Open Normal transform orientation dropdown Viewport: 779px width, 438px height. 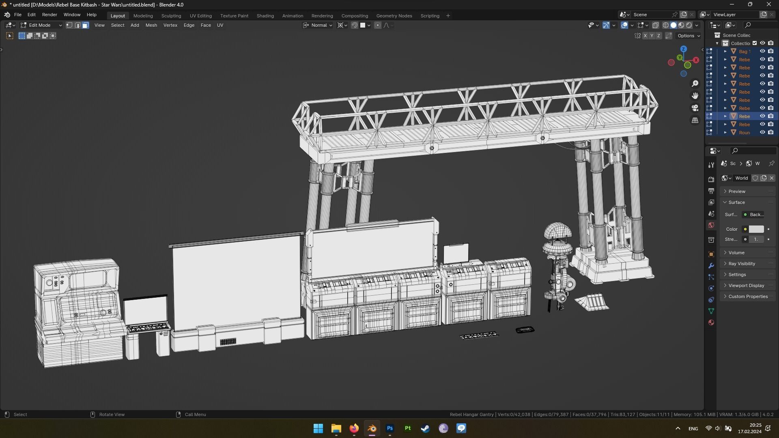coord(318,25)
